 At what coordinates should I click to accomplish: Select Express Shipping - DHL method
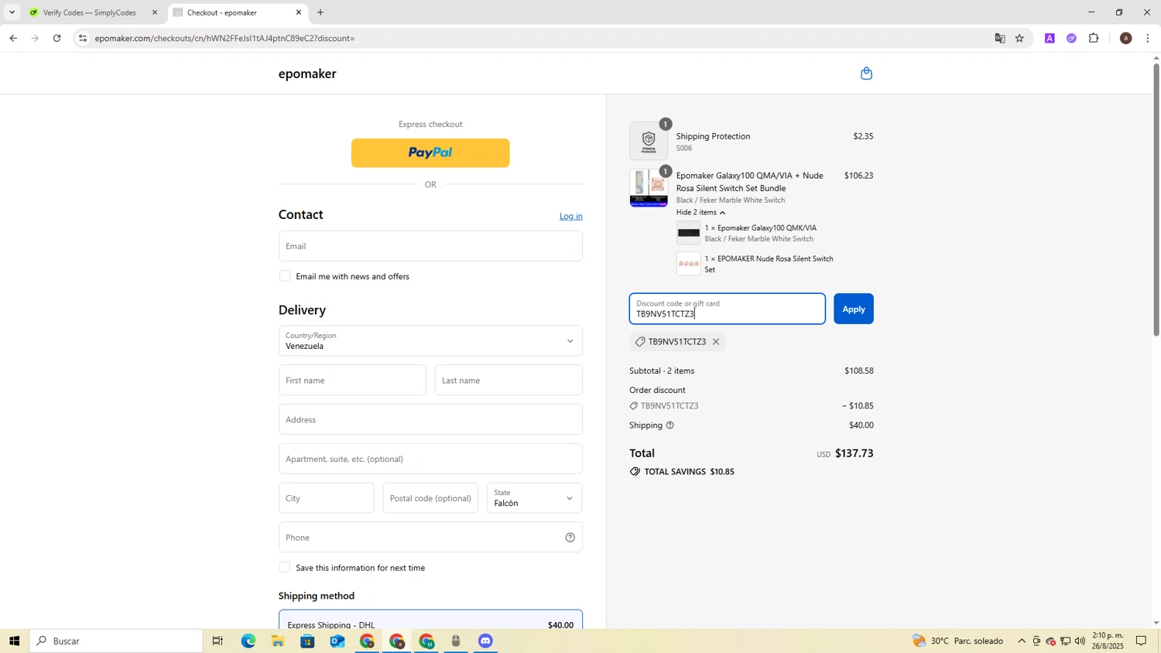[430, 621]
